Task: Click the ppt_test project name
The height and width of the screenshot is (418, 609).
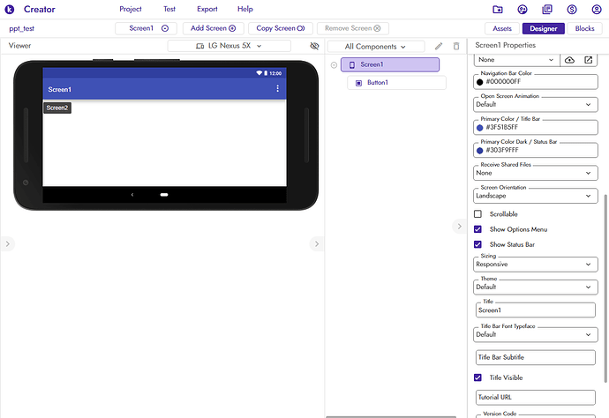Action: click(22, 29)
